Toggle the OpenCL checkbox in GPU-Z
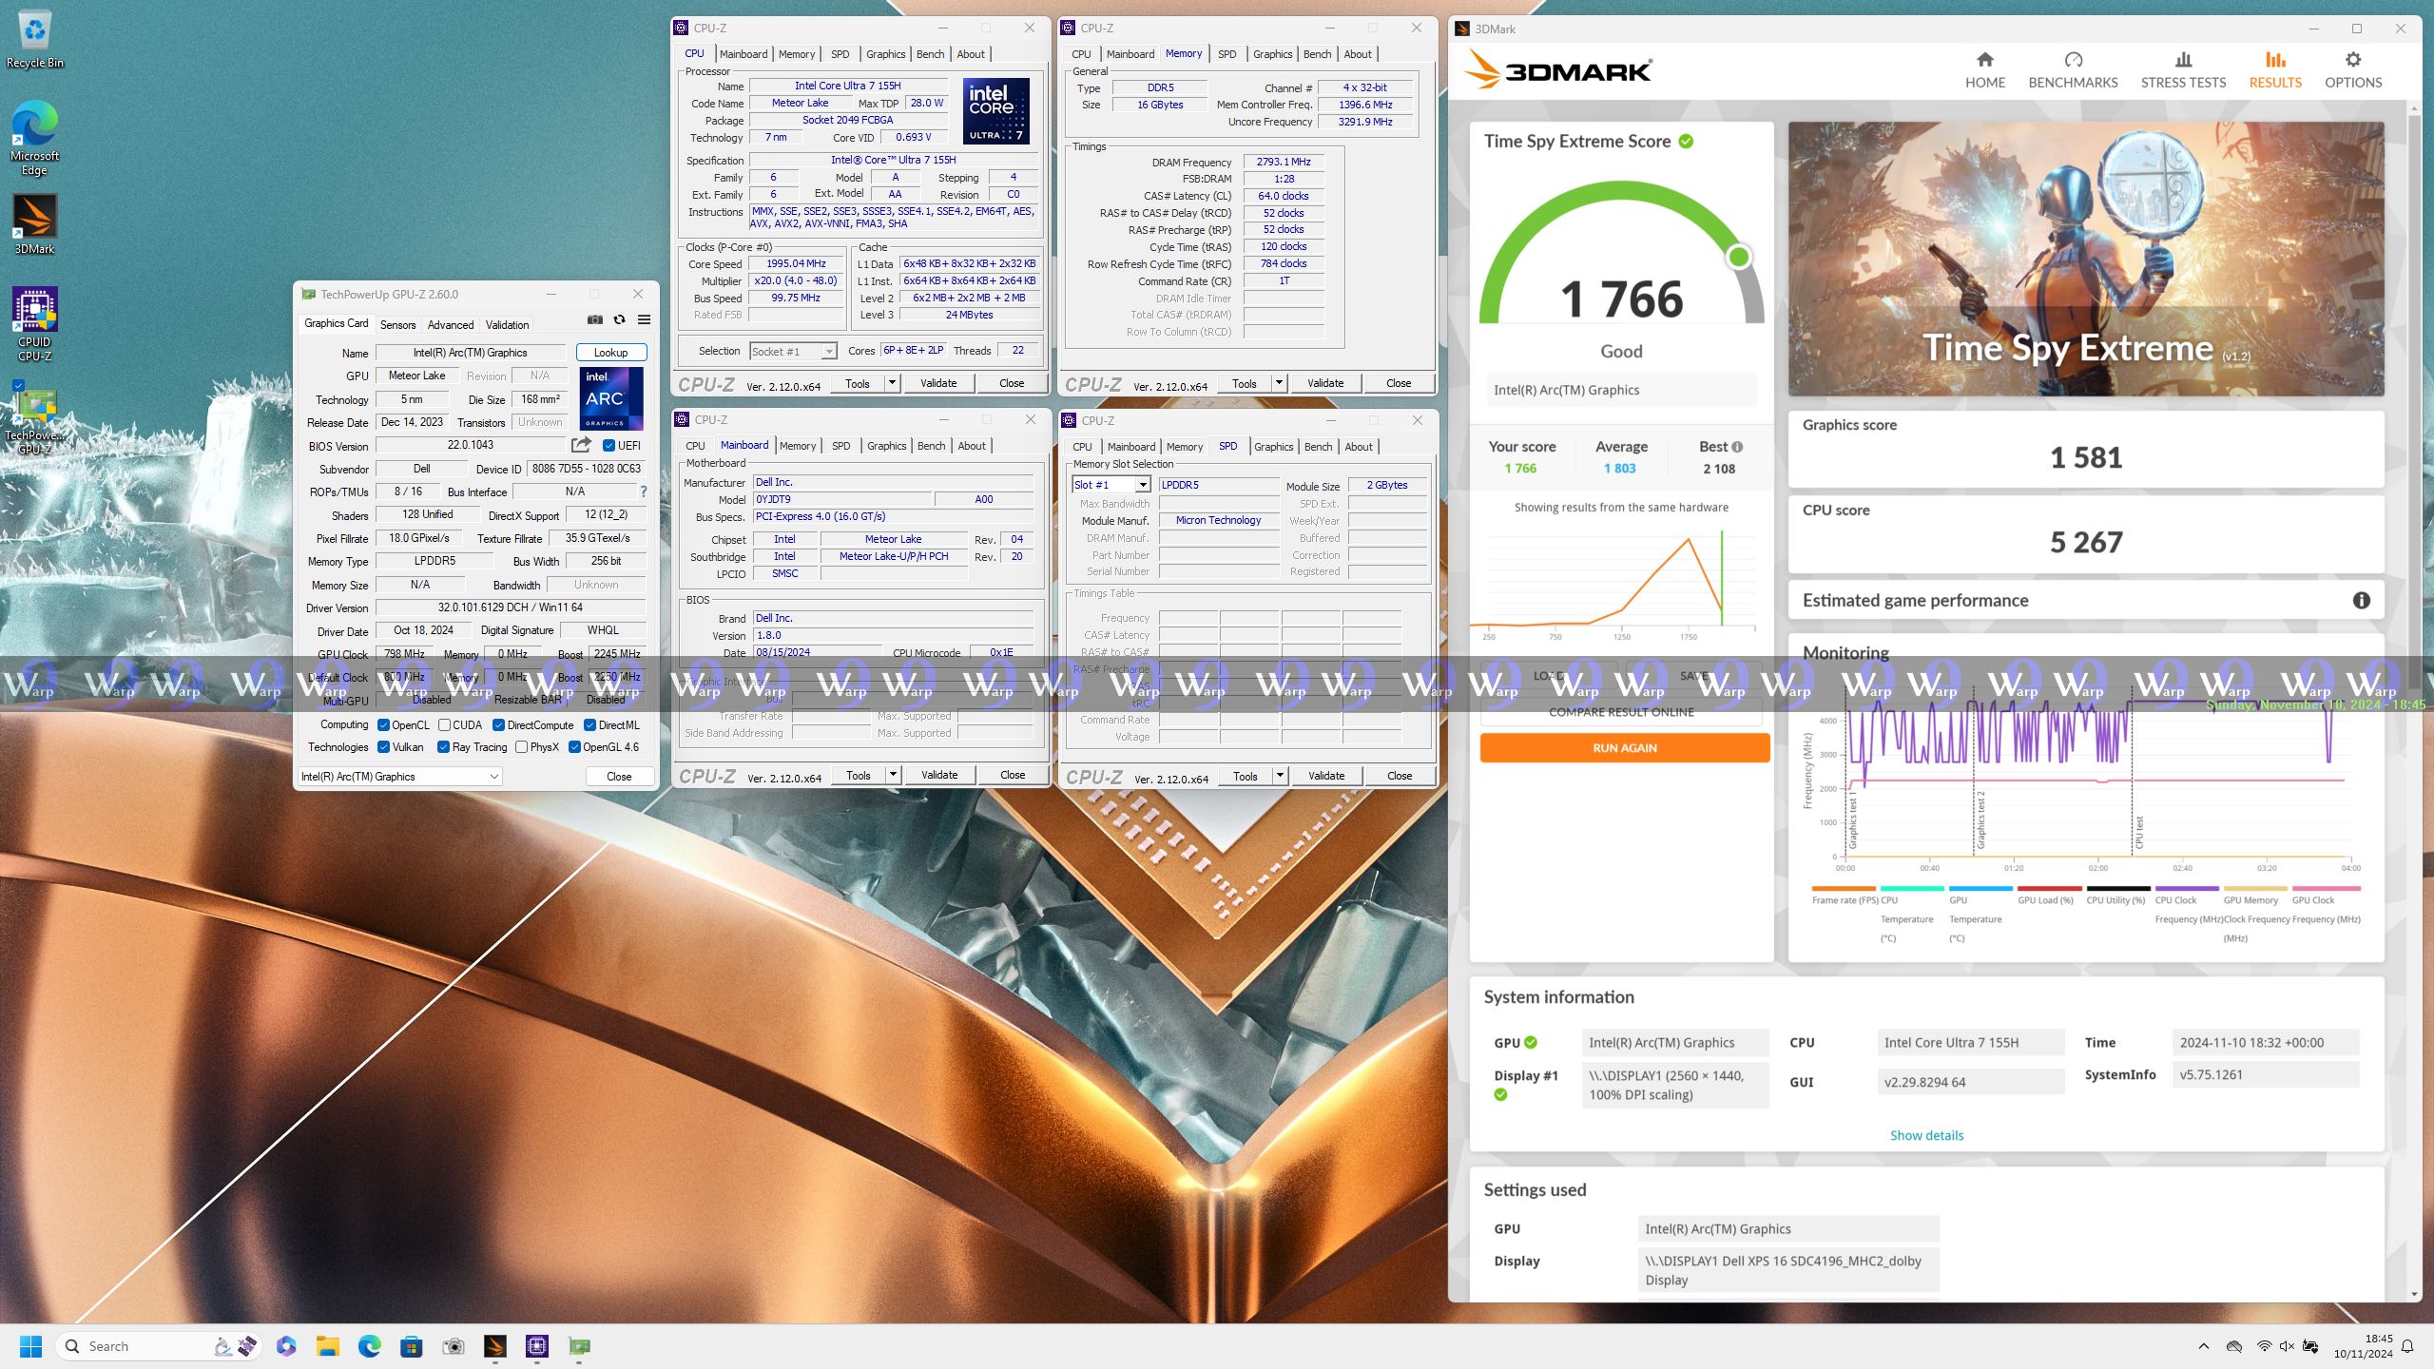The width and height of the screenshot is (2434, 1369). coord(383,725)
